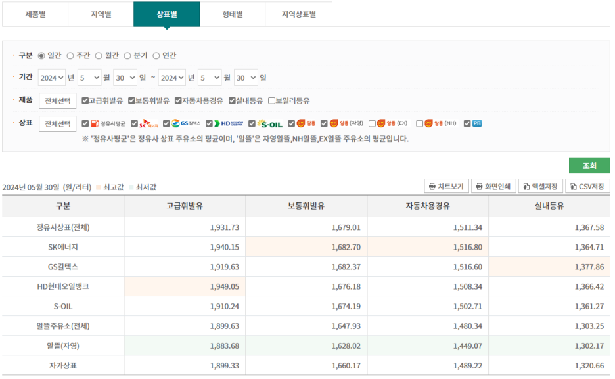Enable the 알뜰(NH) brand checkbox
615x379 pixels.
[419, 123]
